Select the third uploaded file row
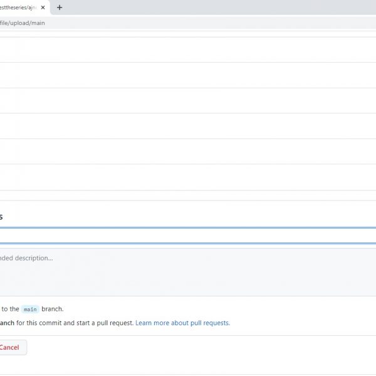The image size is (376, 376). pyautogui.click(x=188, y=100)
